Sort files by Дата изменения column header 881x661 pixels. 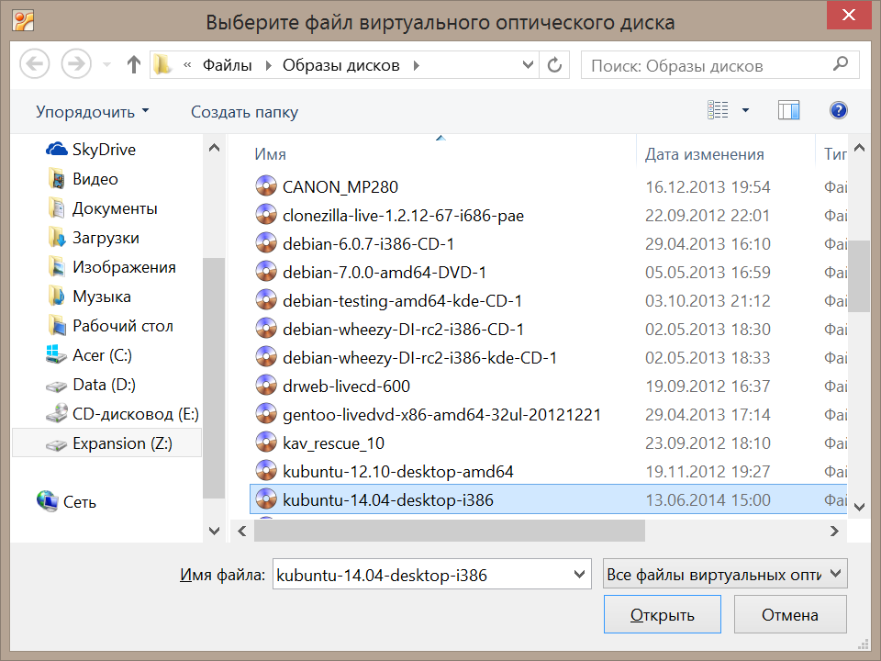click(x=704, y=154)
